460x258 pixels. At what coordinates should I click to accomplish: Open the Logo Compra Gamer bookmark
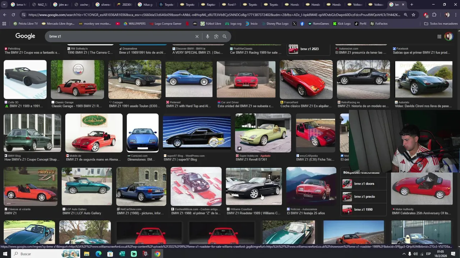(165, 24)
